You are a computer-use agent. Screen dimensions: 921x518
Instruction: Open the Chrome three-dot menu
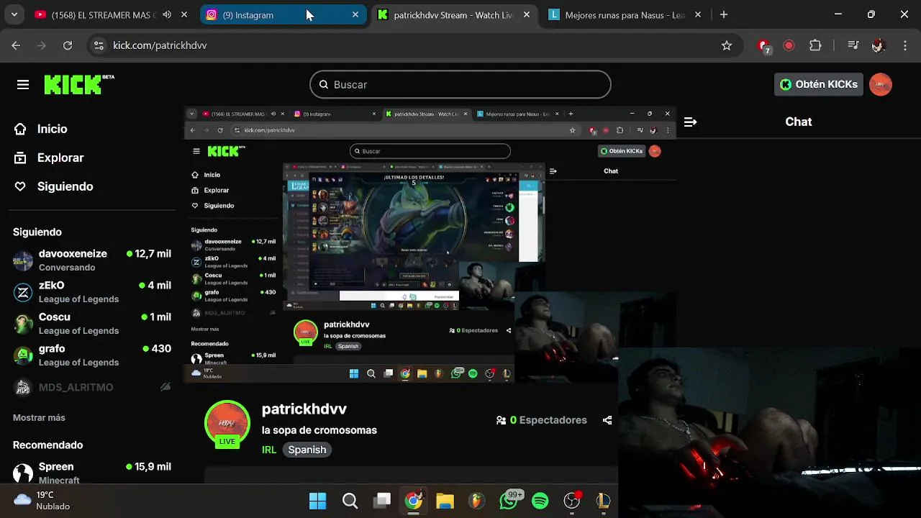click(x=904, y=45)
